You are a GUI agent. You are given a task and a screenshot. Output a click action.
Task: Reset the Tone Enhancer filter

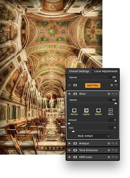click(113, 150)
